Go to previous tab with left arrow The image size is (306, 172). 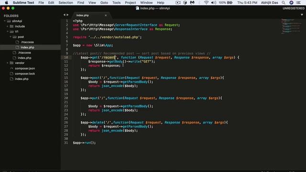coord(64,15)
